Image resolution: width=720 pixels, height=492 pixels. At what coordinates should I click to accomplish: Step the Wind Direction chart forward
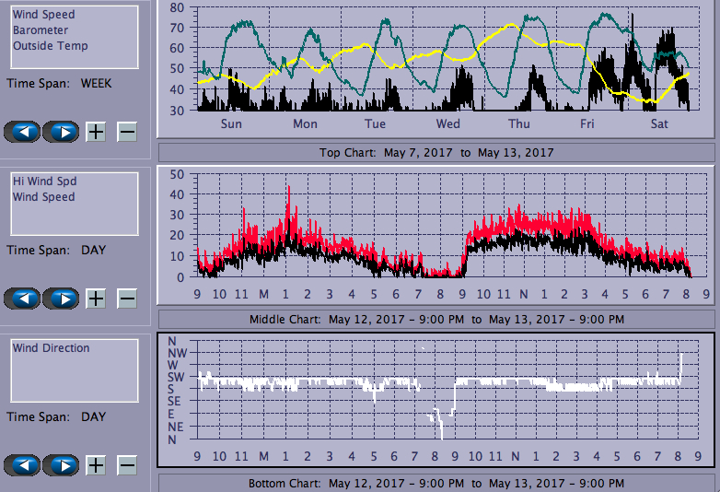(61, 465)
